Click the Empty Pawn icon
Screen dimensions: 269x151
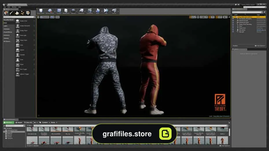pyautogui.click(x=17, y=31)
